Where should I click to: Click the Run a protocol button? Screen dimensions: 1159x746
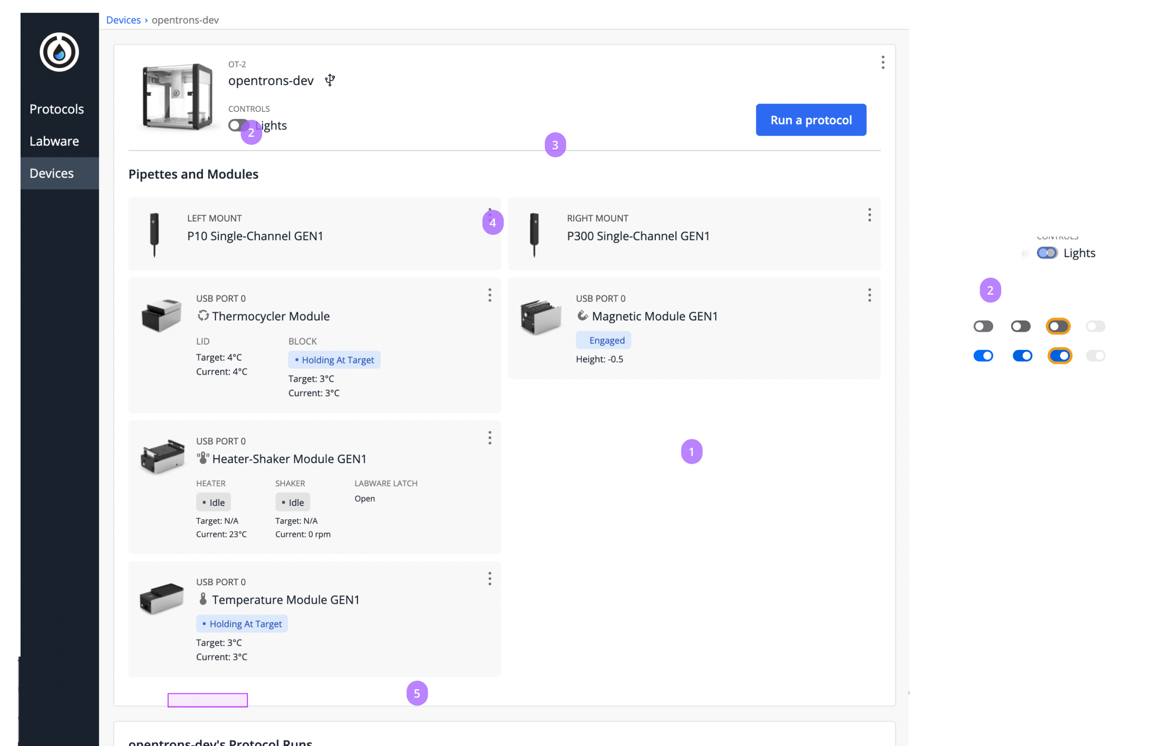coord(811,120)
